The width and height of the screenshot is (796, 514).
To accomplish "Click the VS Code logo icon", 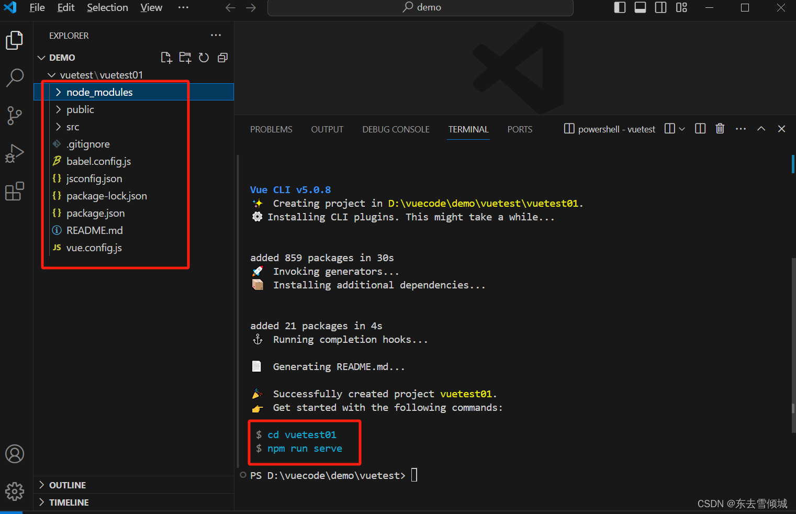I will (10, 7).
